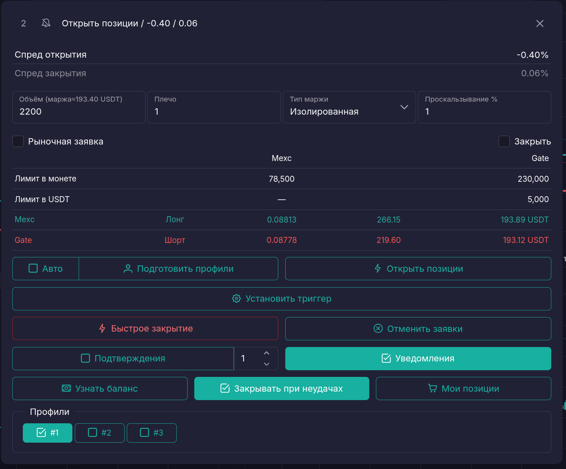Viewport: 566px width, 469px height.
Task: Open the Тип маржи dropdown
Action: point(349,107)
